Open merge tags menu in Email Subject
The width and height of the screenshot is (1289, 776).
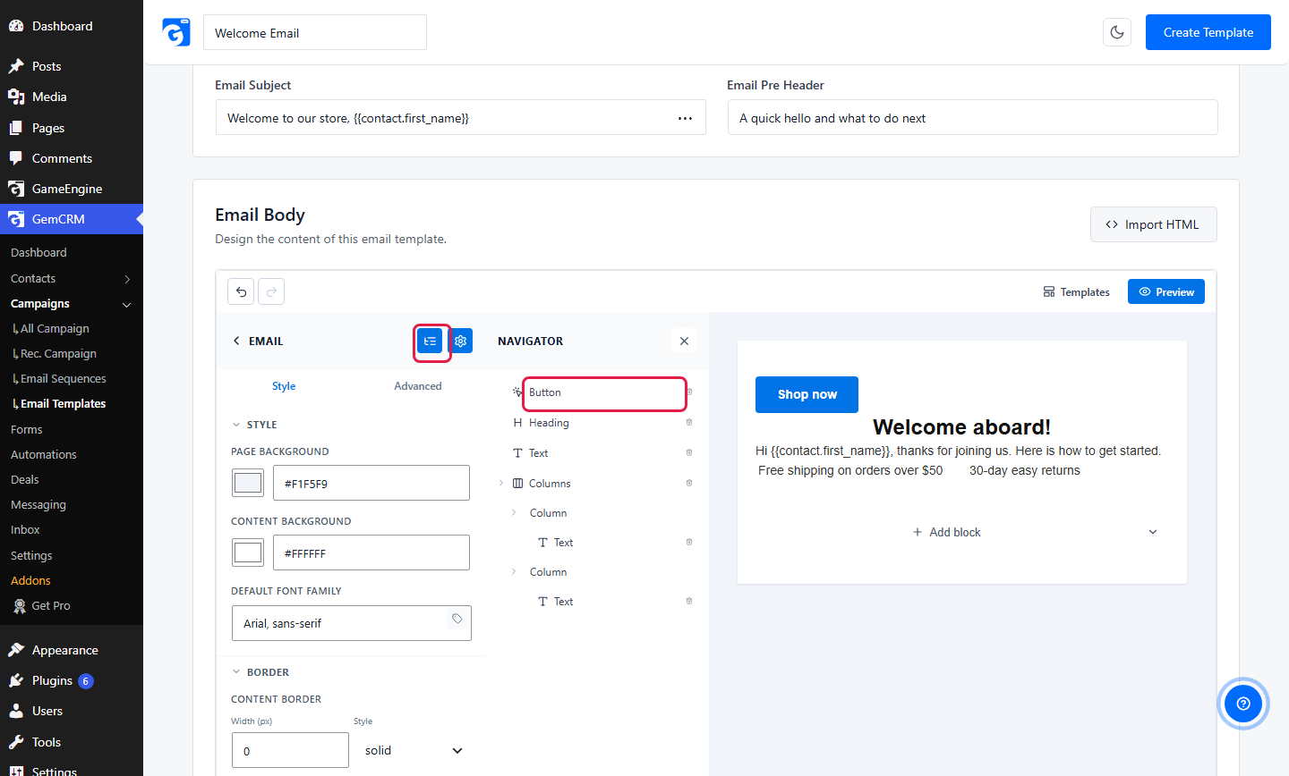pyautogui.click(x=685, y=118)
